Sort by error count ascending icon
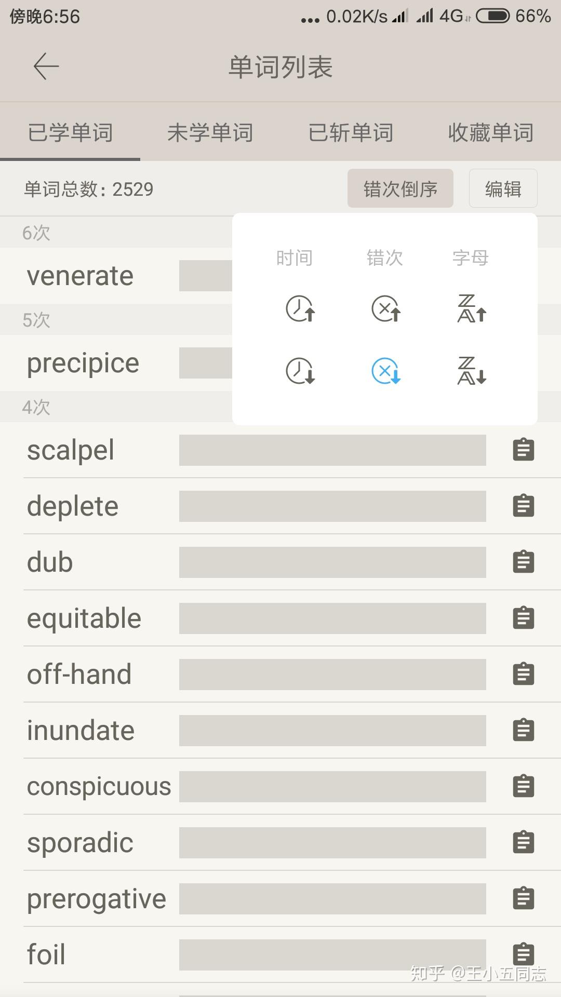The image size is (561, 997). click(x=385, y=309)
